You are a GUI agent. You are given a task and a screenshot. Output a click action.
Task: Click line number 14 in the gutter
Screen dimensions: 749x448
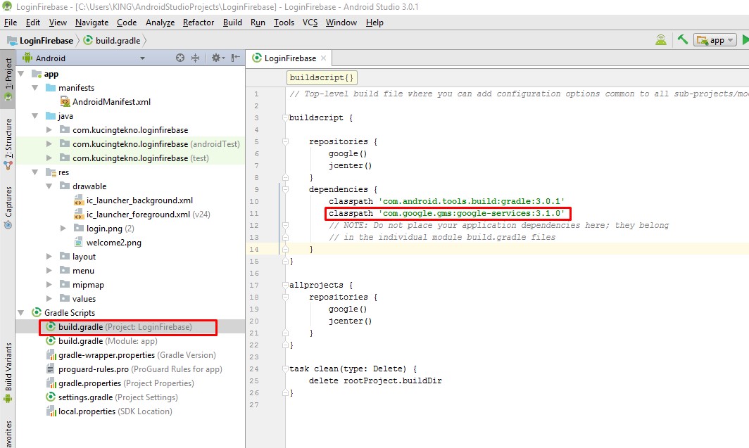coord(254,249)
